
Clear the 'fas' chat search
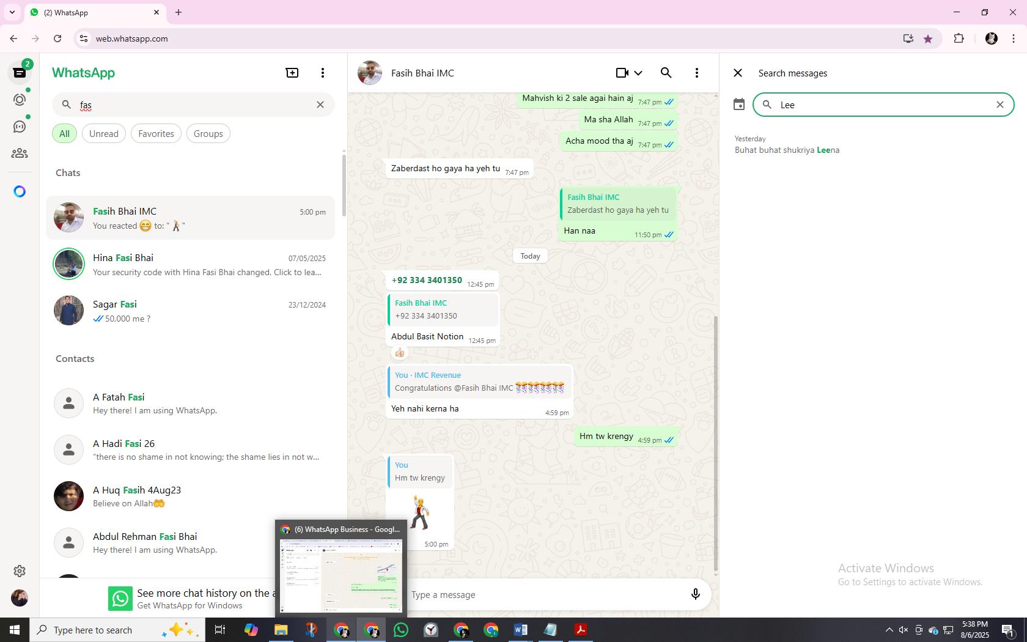pos(320,105)
